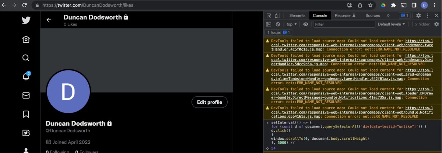Open the Default levels dropdown
The image size is (442, 153).
tap(391, 24)
